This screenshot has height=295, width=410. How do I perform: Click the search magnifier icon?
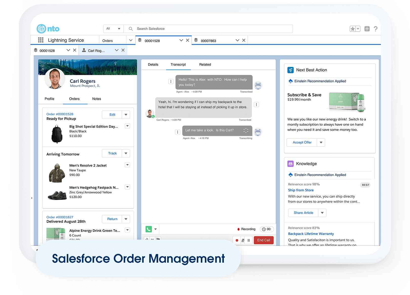[131, 29]
